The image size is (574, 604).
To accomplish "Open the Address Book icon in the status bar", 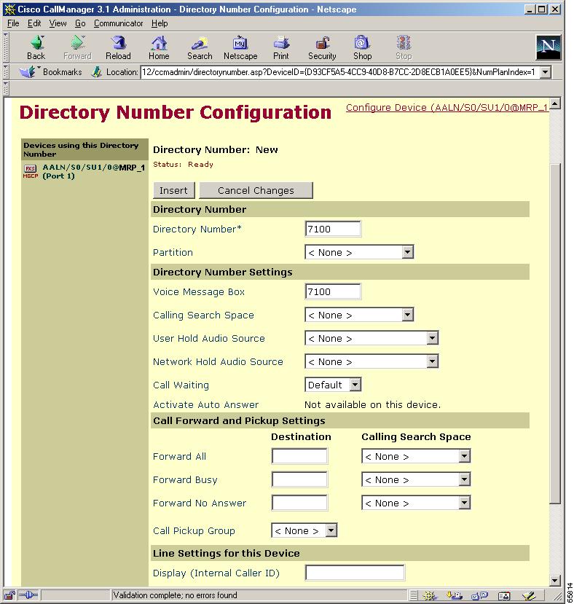I will click(x=504, y=595).
